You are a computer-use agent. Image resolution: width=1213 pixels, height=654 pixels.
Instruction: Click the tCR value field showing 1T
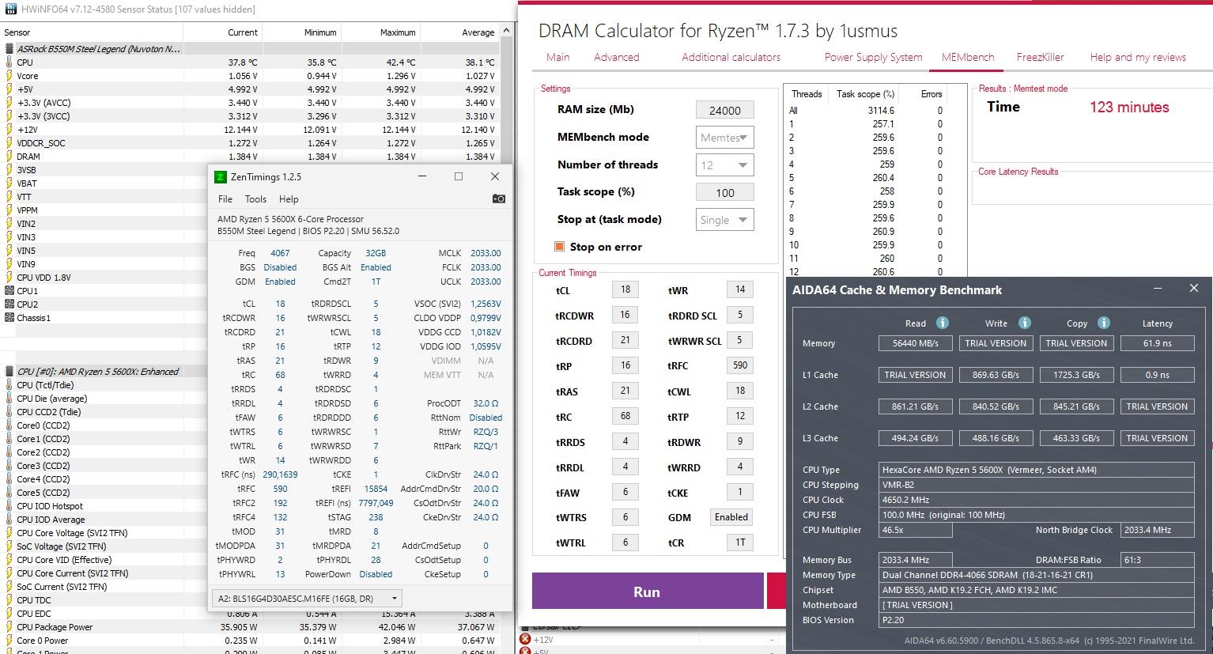pos(739,542)
